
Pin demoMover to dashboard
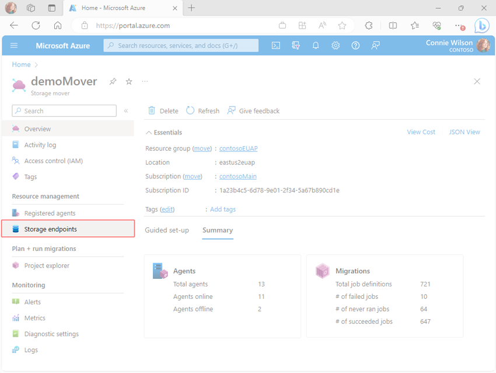(113, 82)
